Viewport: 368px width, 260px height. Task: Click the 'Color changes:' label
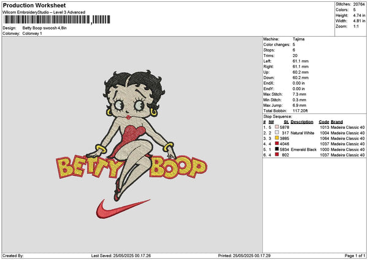277,45
